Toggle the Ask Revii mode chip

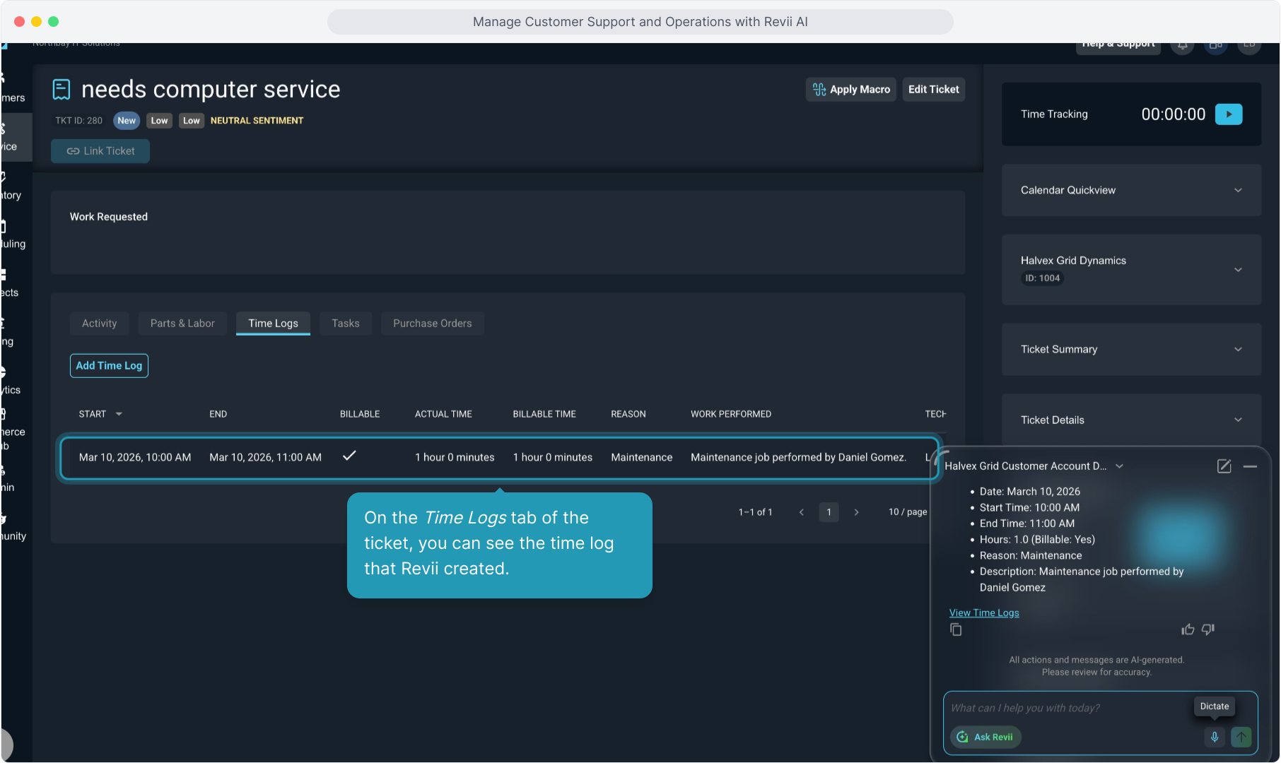[985, 737]
